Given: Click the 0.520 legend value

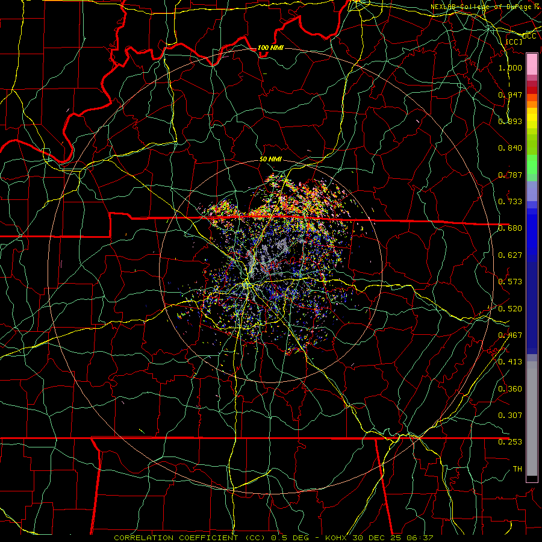Looking at the screenshot, I should tap(510, 308).
